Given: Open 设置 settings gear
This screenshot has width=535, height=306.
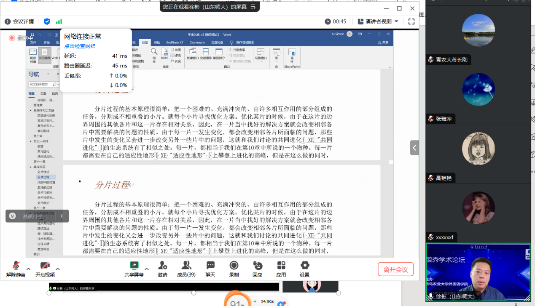Looking at the screenshot, I should pyautogui.click(x=304, y=269).
